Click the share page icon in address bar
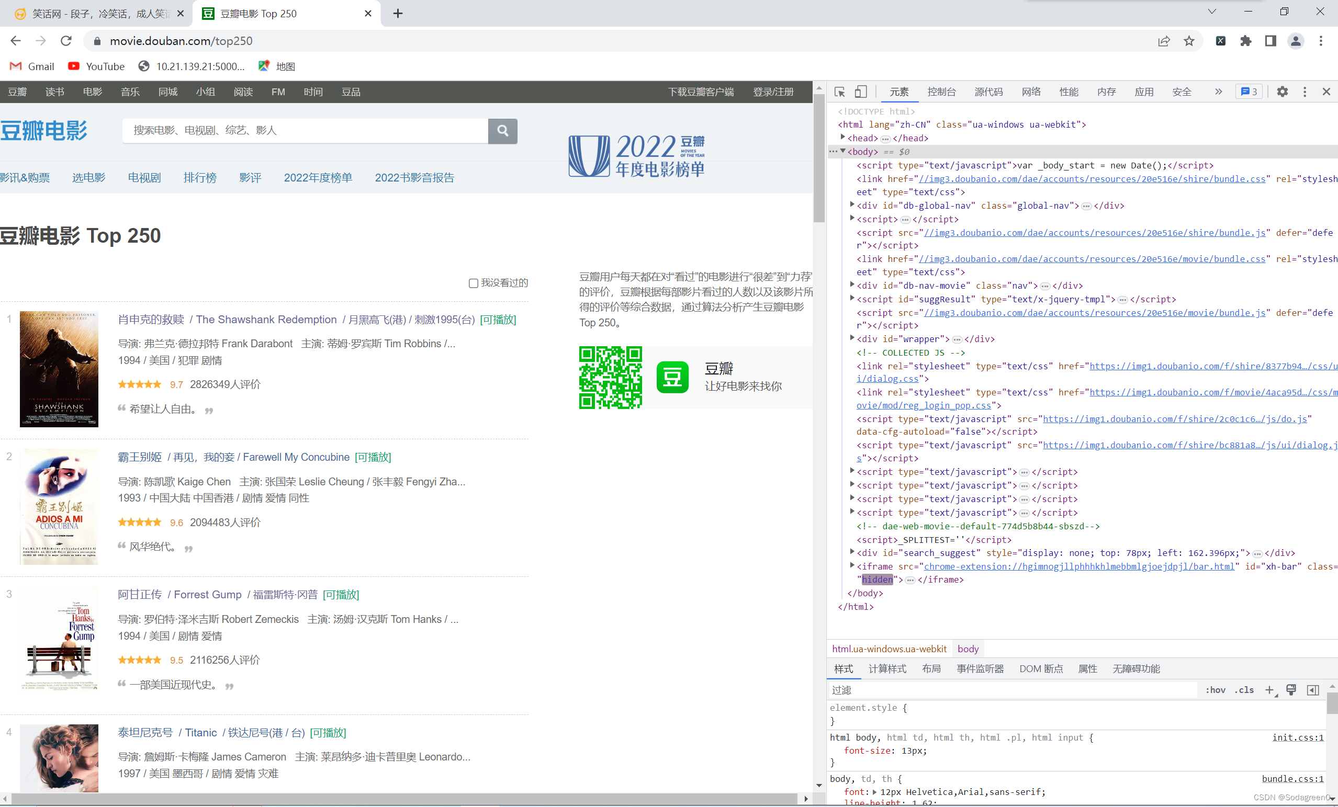The height and width of the screenshot is (807, 1338). [1164, 41]
